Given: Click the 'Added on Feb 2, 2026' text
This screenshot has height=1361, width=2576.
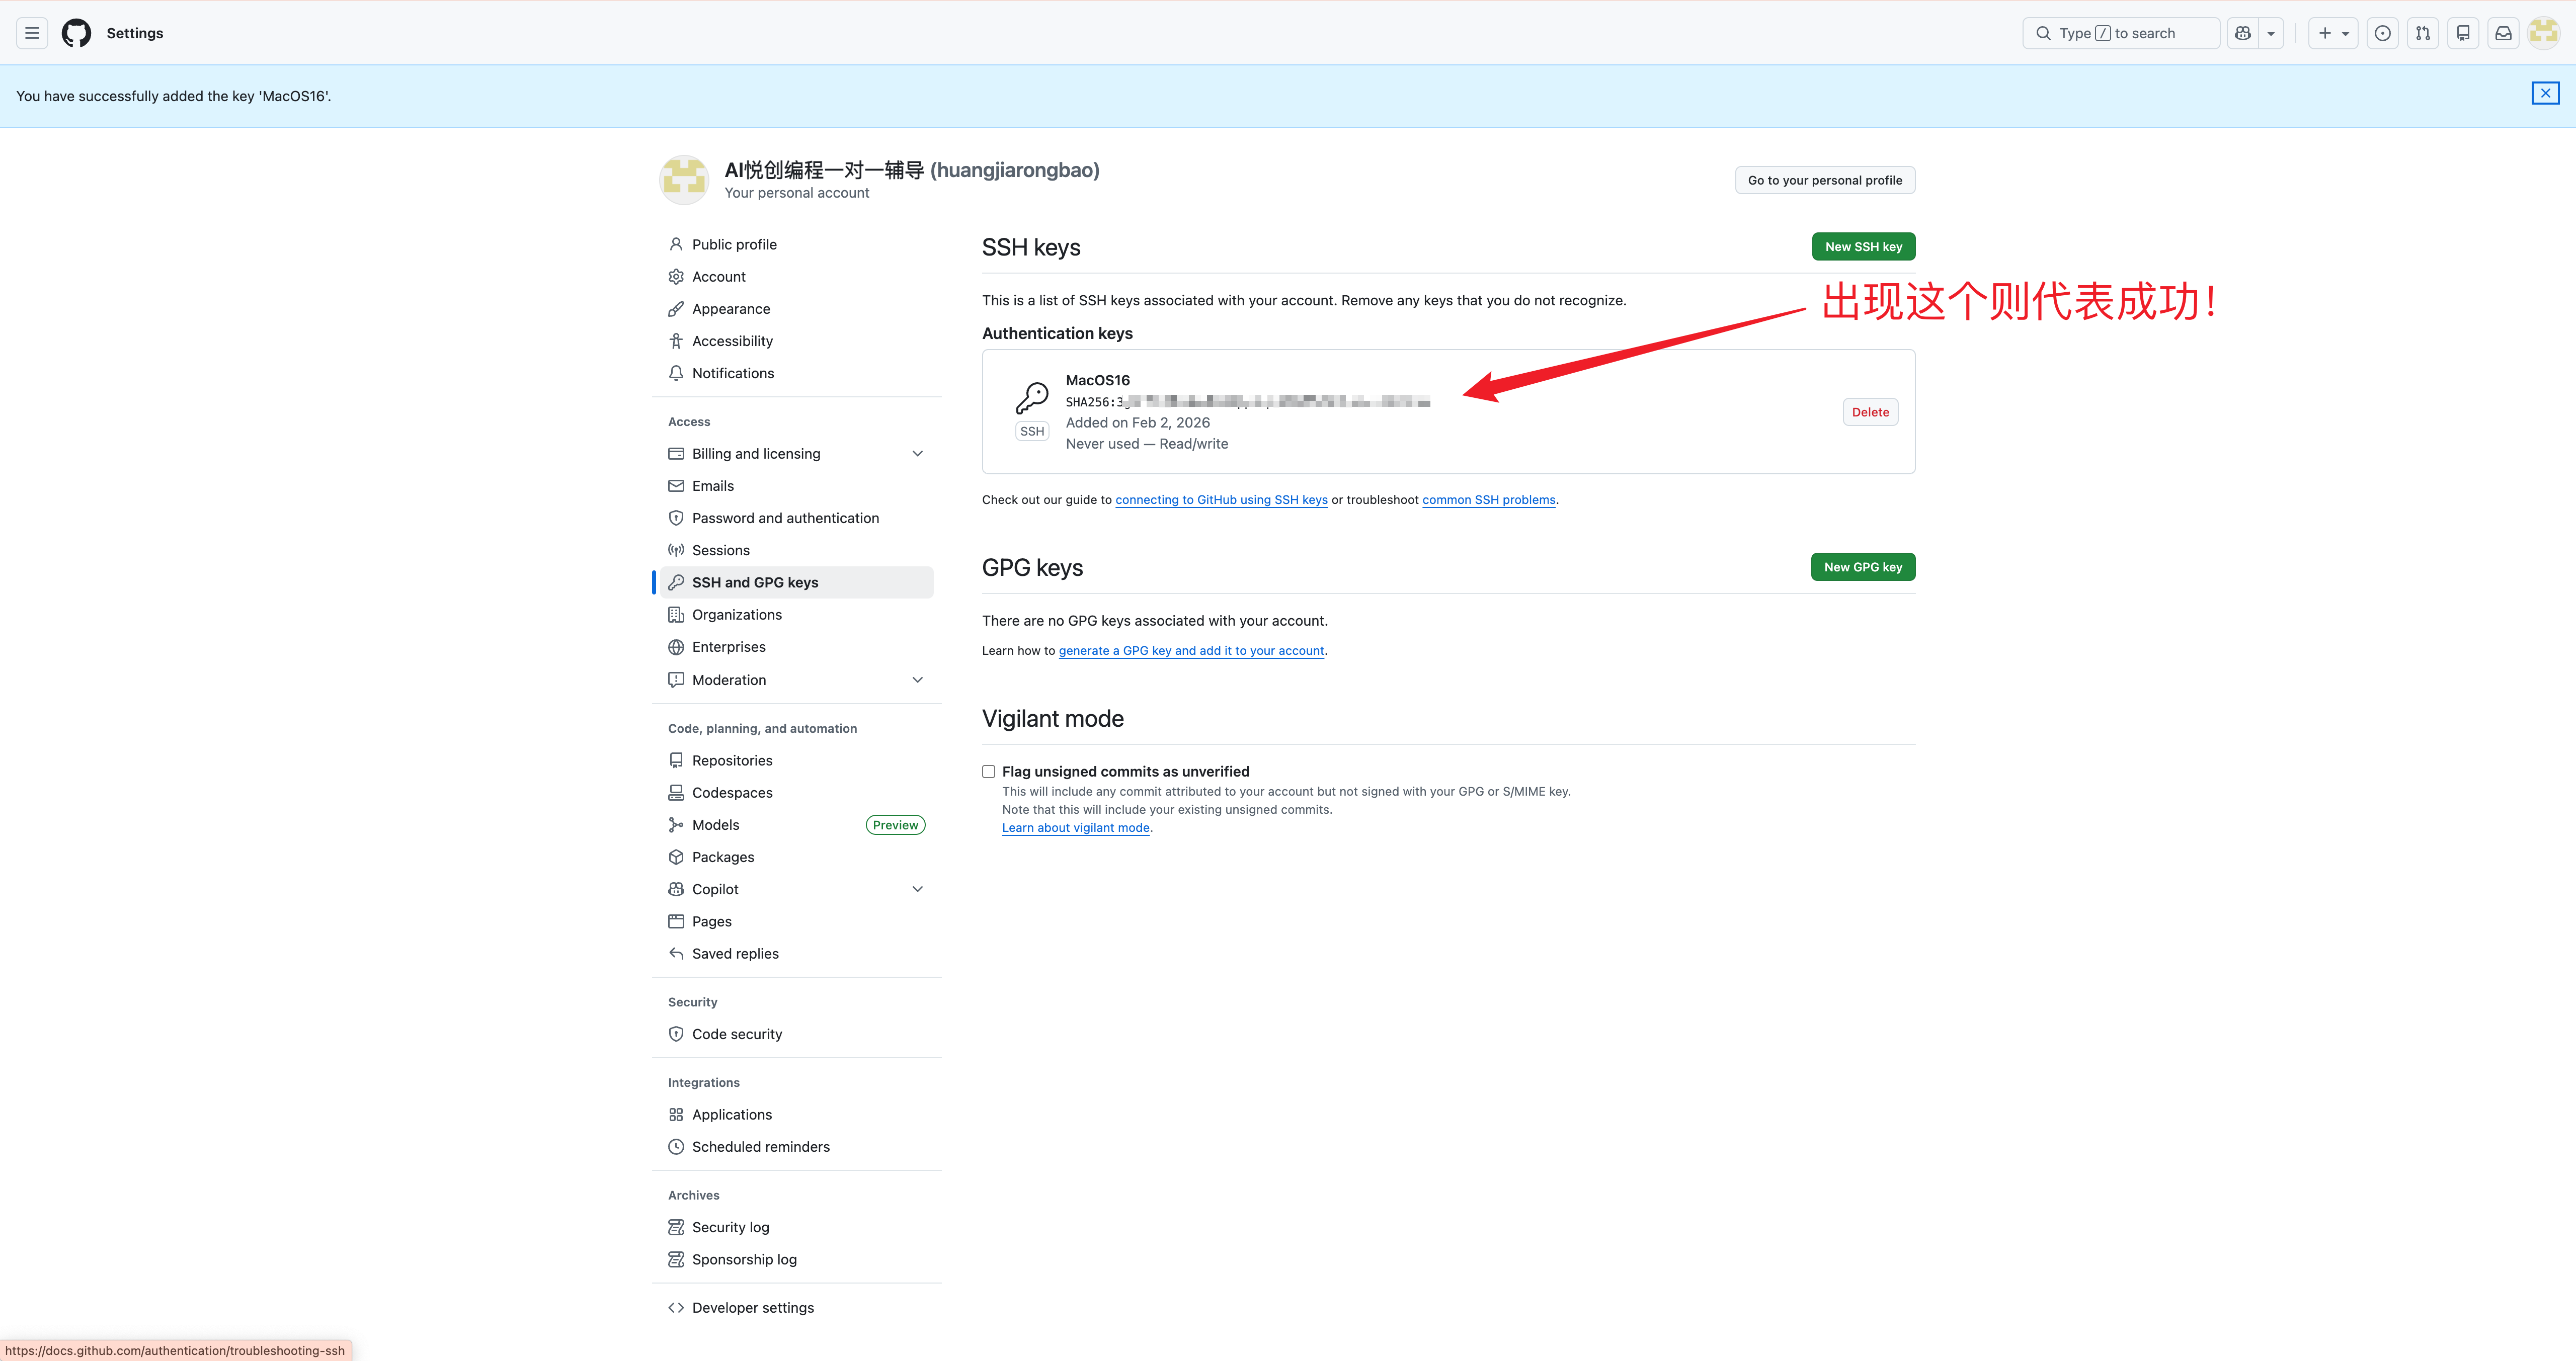Looking at the screenshot, I should (x=1137, y=423).
